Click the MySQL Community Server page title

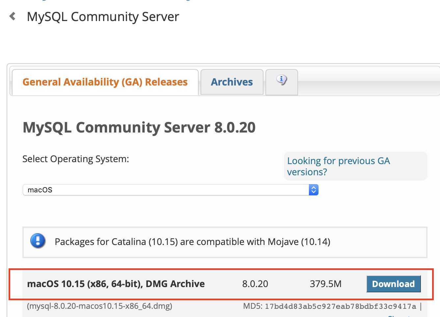(103, 16)
